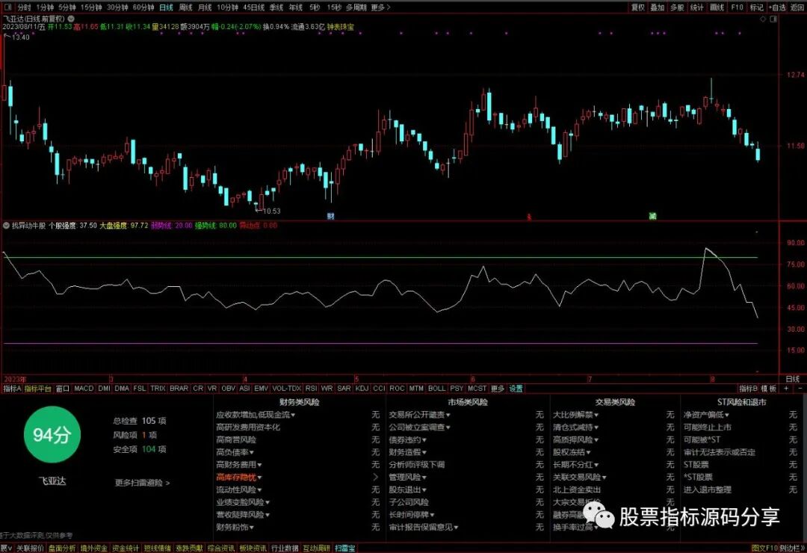Expand 净资产偏低 item
This screenshot has width=807, height=553.
(x=706, y=415)
